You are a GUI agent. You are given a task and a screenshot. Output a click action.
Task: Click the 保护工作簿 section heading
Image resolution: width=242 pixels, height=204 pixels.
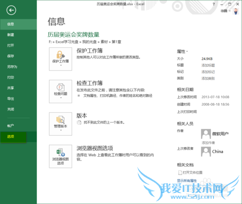[90, 51]
